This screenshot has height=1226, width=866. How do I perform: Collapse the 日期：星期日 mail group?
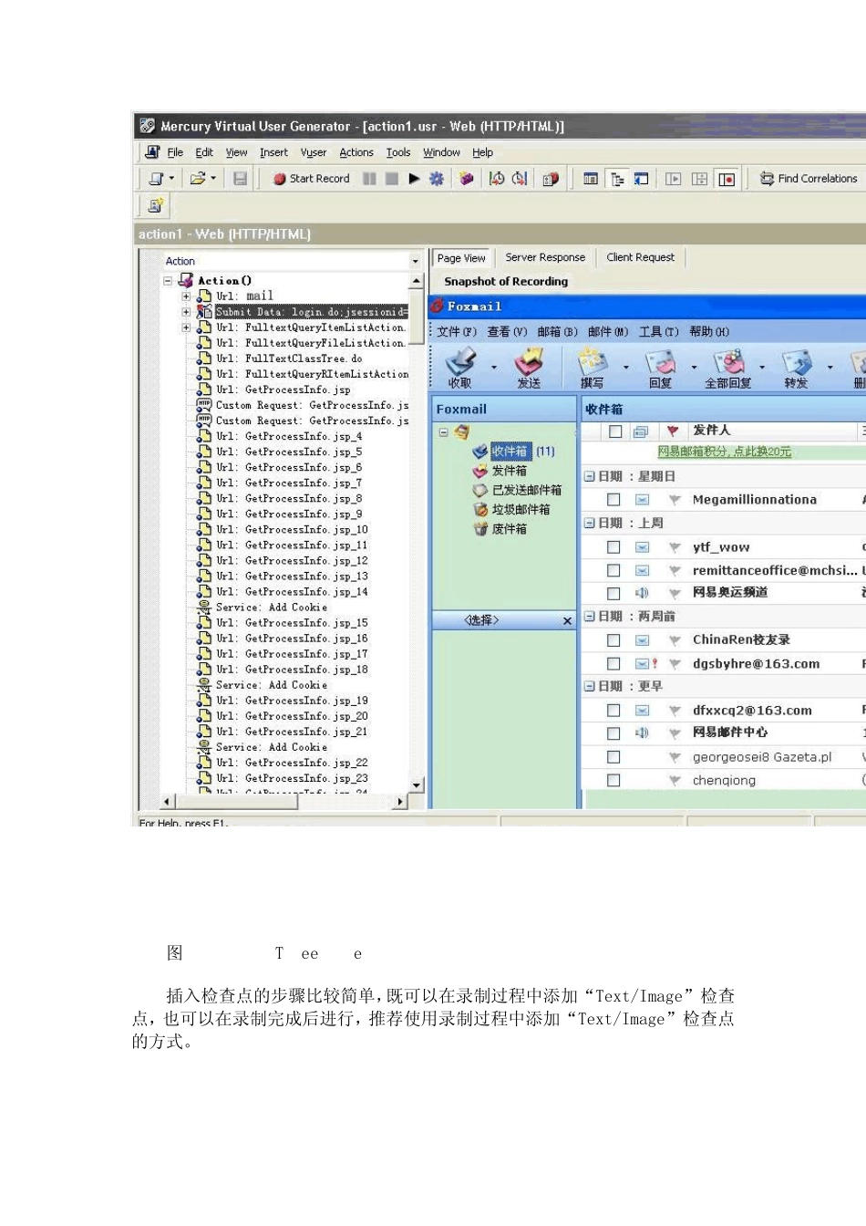[x=590, y=476]
